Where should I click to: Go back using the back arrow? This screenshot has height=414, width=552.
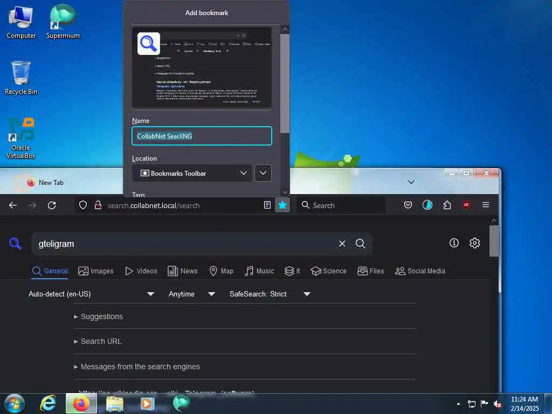(13, 205)
